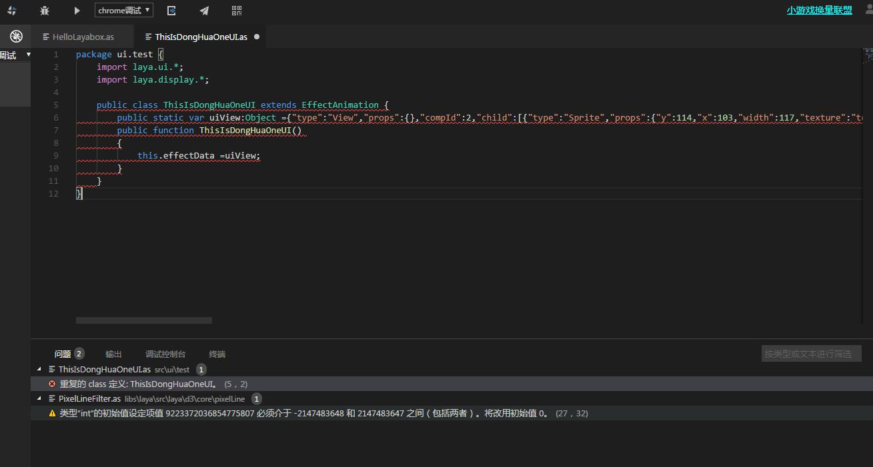This screenshot has height=467, width=873.
Task: Collapse the ThisIsDongHuaOneUI.as problems group
Action: coord(39,369)
